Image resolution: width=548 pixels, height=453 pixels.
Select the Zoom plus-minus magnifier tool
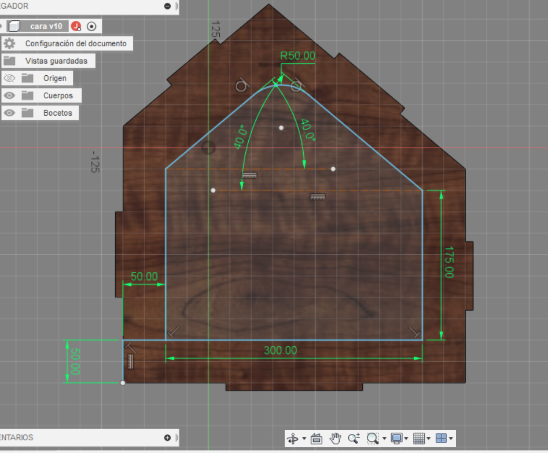point(354,439)
